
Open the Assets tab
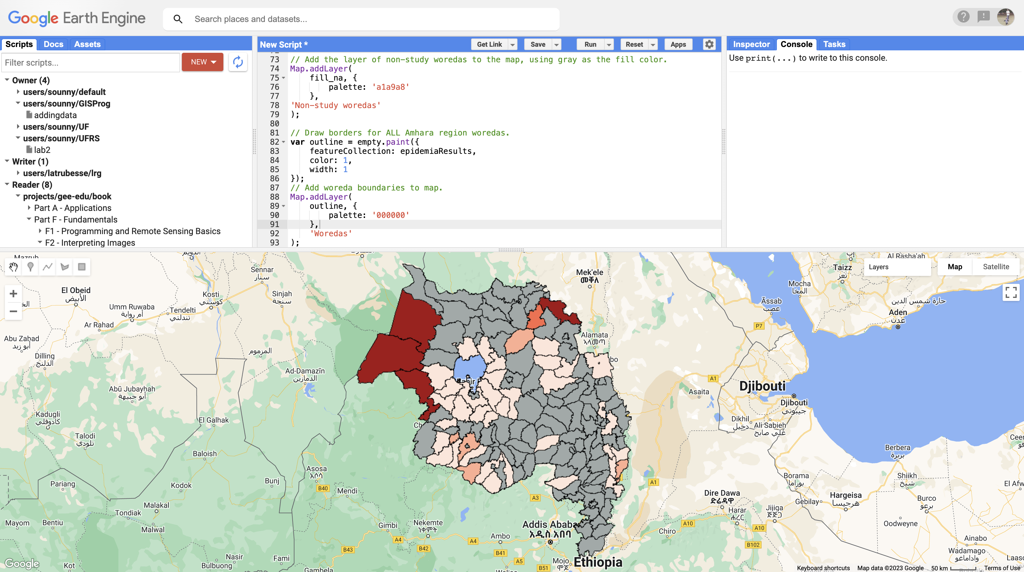[x=87, y=44]
